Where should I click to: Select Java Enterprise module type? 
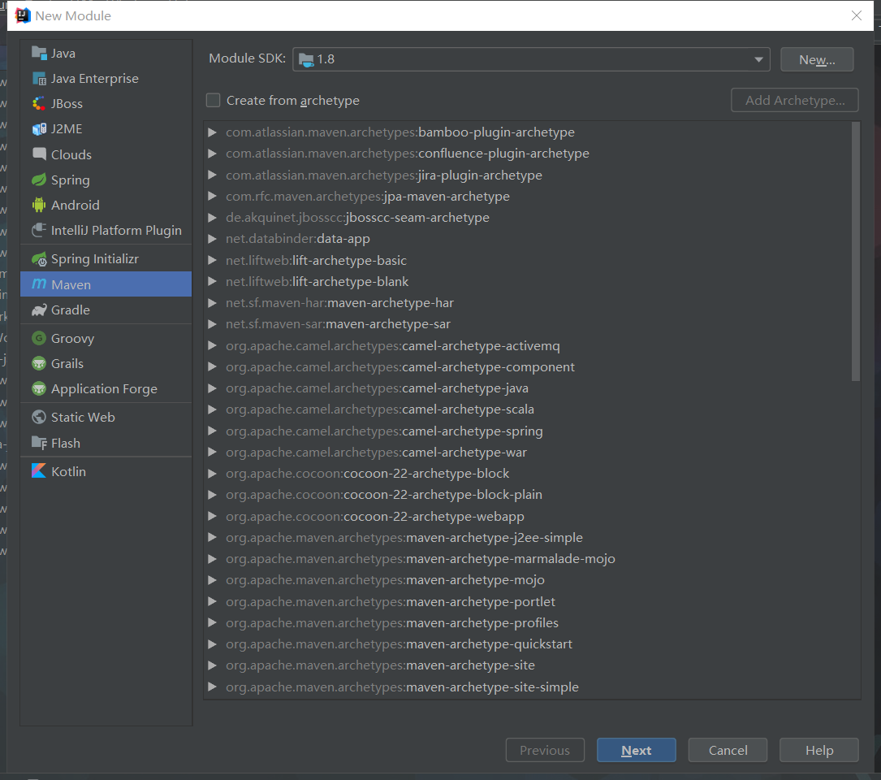coord(106,79)
